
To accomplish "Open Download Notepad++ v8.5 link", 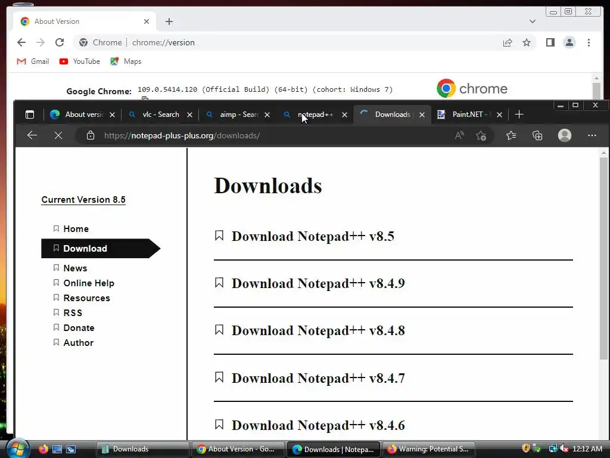I will click(313, 236).
